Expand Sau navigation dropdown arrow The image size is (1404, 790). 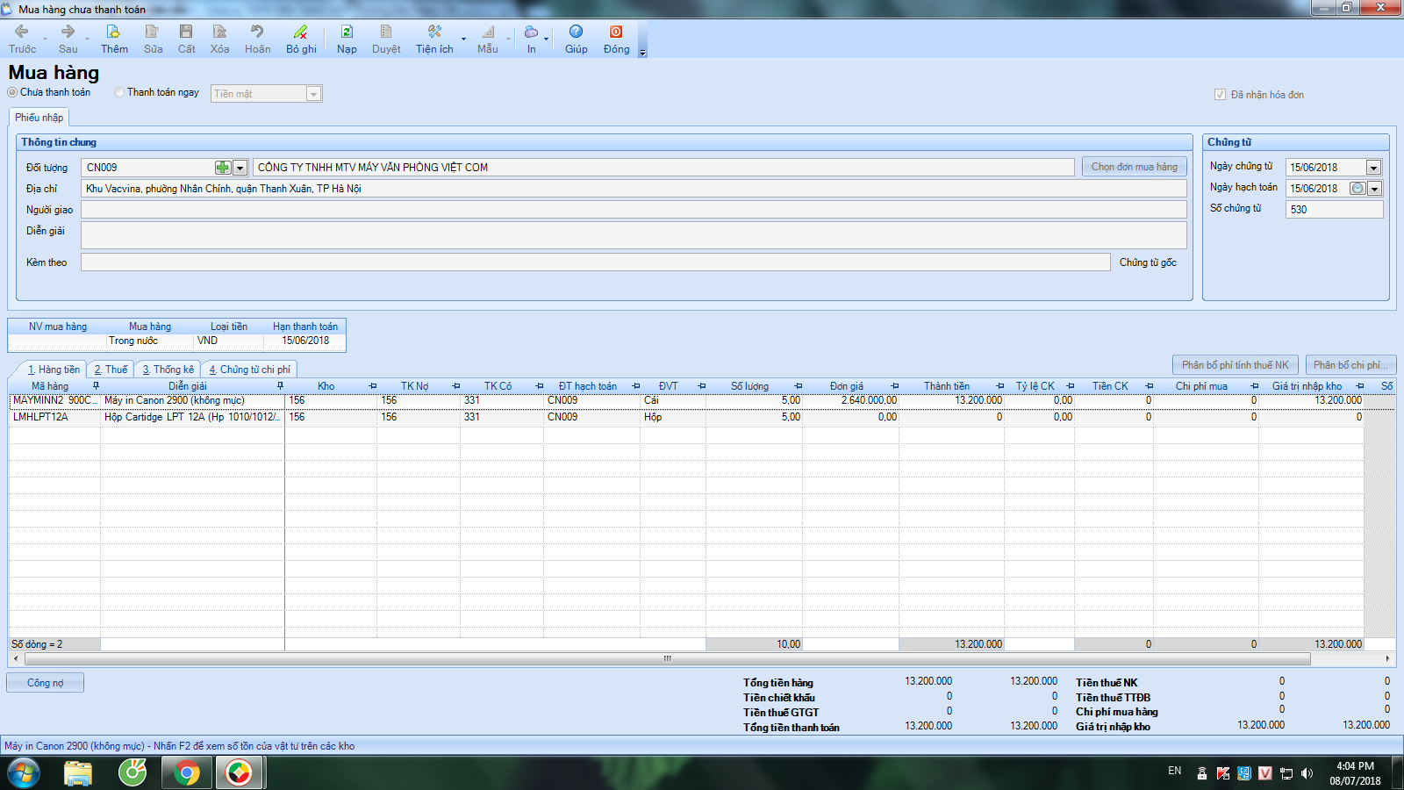(87, 39)
